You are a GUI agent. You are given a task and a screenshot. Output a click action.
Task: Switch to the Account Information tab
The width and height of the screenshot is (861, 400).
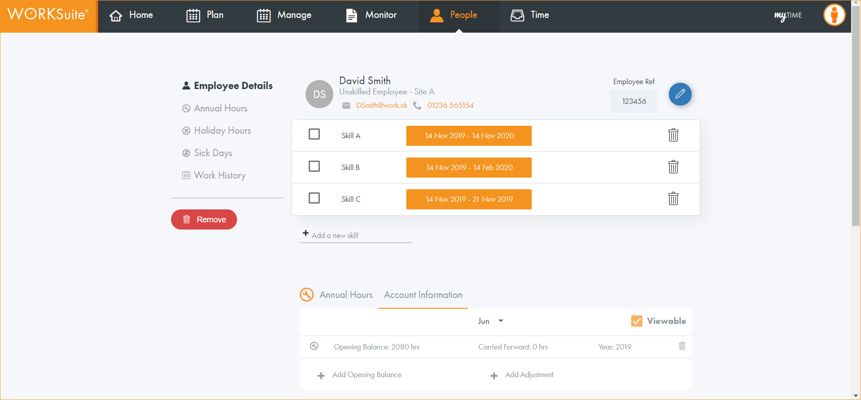click(423, 295)
